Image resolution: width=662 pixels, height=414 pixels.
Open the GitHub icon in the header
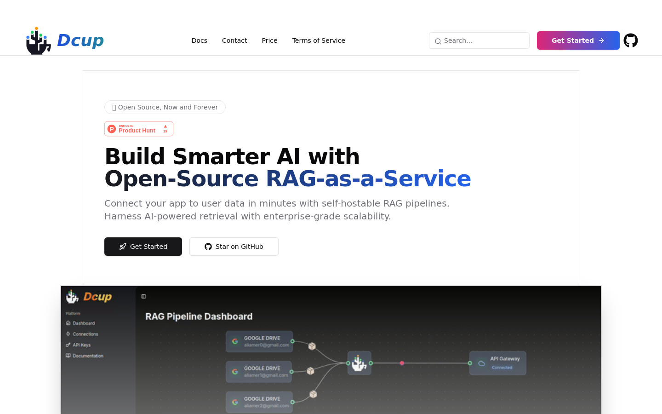click(631, 40)
